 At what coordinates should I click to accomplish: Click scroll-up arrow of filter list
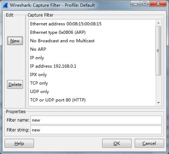[158, 23]
